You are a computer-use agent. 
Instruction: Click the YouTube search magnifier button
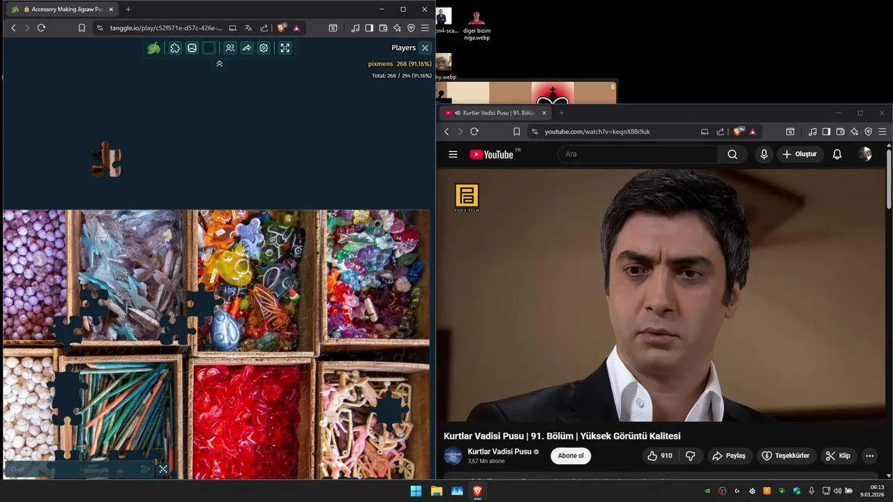click(x=733, y=154)
